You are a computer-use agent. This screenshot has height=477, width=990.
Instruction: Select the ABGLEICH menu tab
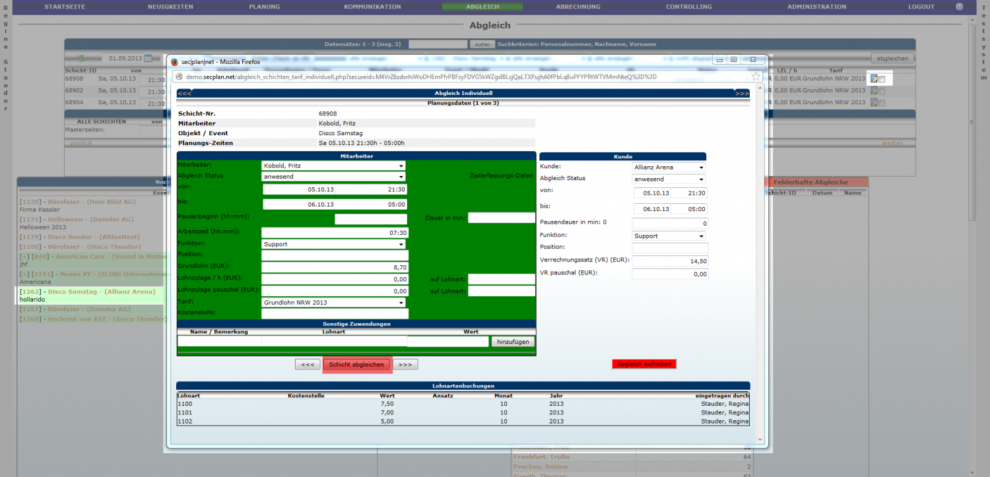coord(482,7)
